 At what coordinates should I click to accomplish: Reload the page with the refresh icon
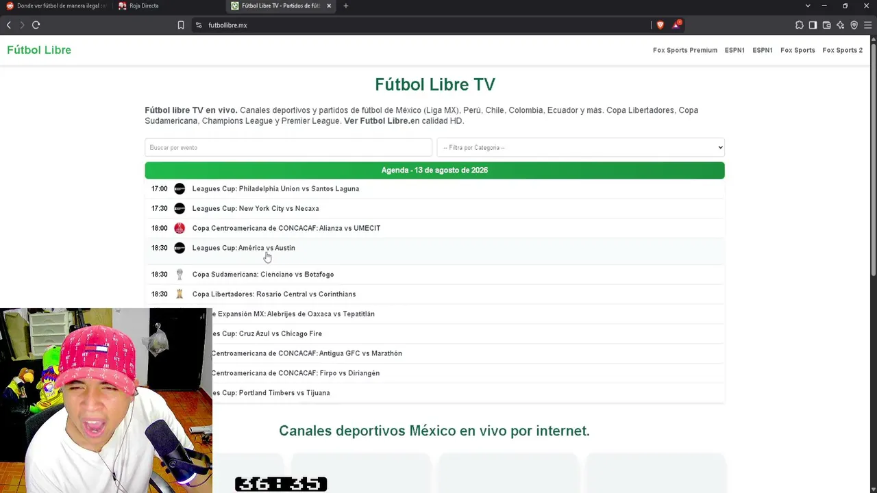pos(36,25)
